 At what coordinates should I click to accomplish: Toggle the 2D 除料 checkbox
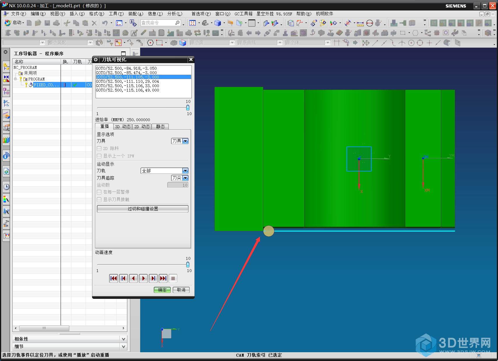point(99,149)
